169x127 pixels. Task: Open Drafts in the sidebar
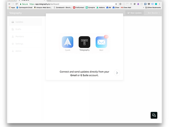(x=25, y=29)
